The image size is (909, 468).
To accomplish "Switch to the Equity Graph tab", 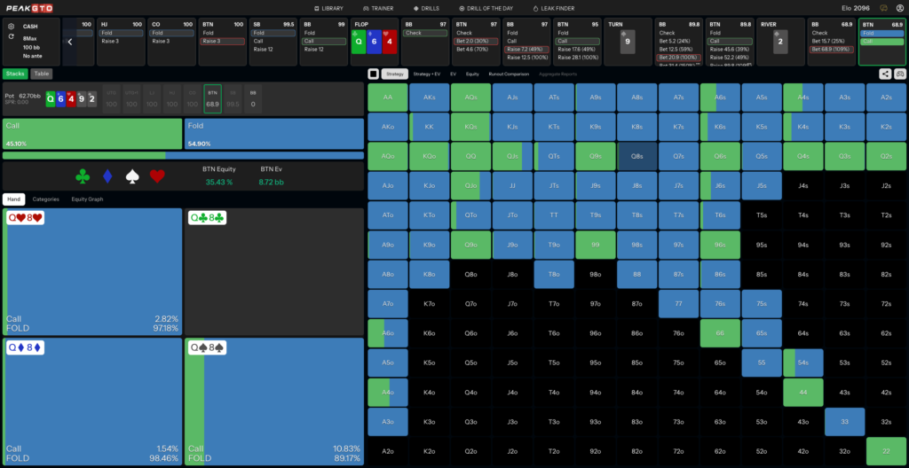I will [x=88, y=199].
